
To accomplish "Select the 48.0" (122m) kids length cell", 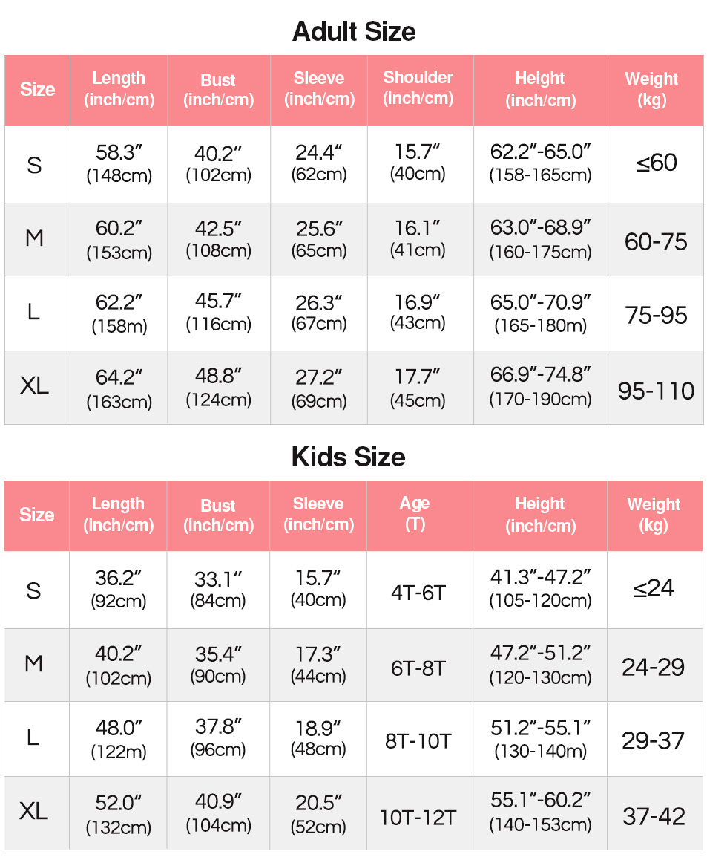I will click(x=119, y=739).
